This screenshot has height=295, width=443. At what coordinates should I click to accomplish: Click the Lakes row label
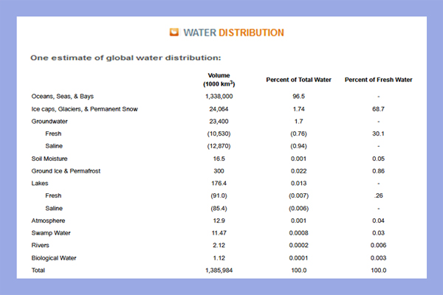[40, 183]
